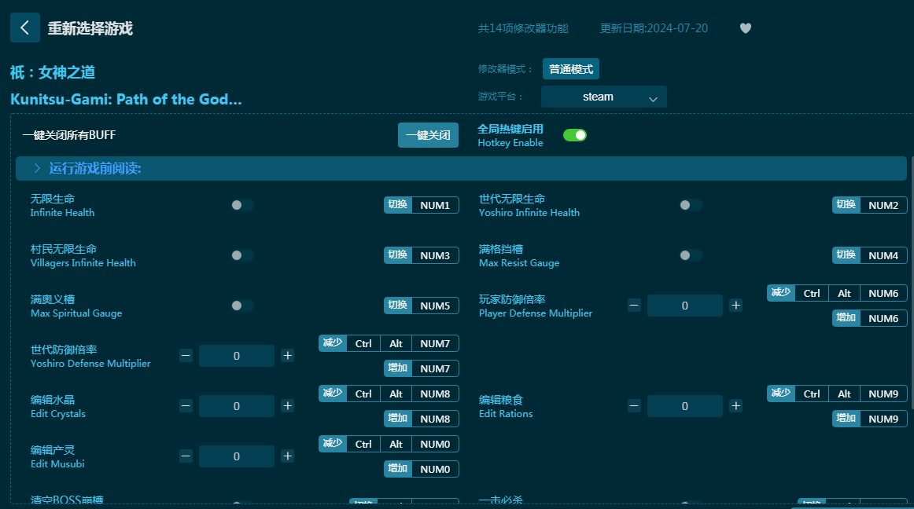Decrease Yoshiro Defense Multiplier with minus
The height and width of the screenshot is (509, 914).
pyautogui.click(x=186, y=355)
